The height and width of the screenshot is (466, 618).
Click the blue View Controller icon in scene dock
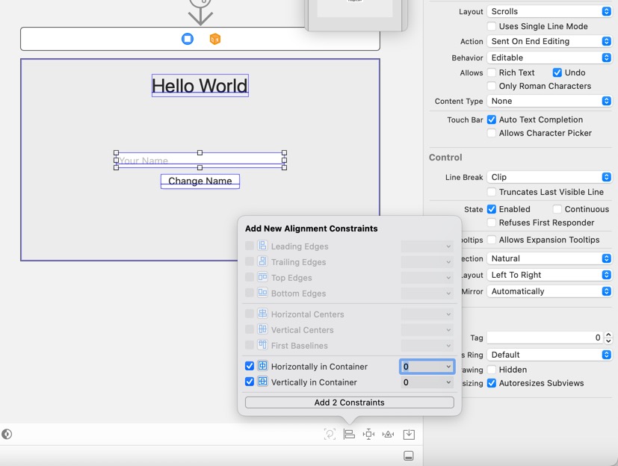[x=188, y=39]
